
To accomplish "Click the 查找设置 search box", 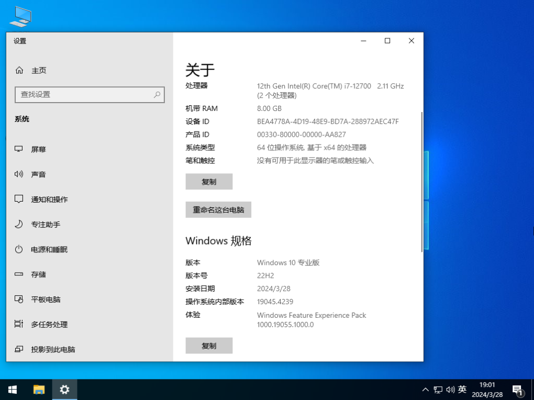I will point(90,95).
